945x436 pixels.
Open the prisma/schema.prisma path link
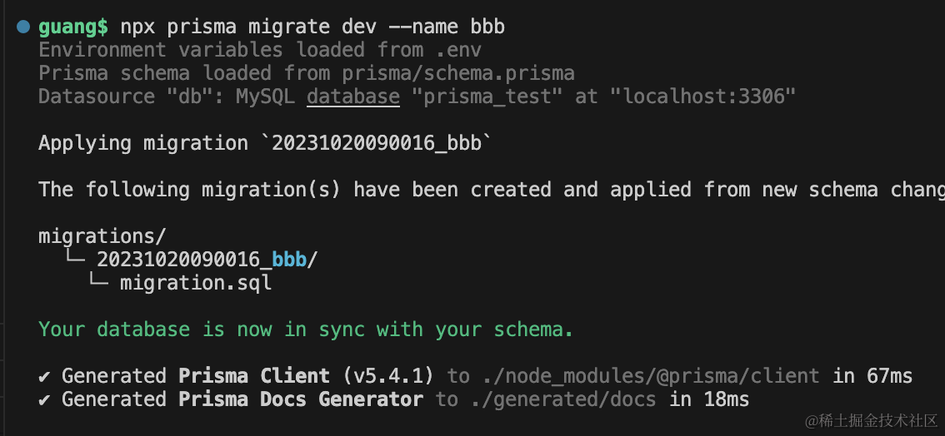click(458, 73)
